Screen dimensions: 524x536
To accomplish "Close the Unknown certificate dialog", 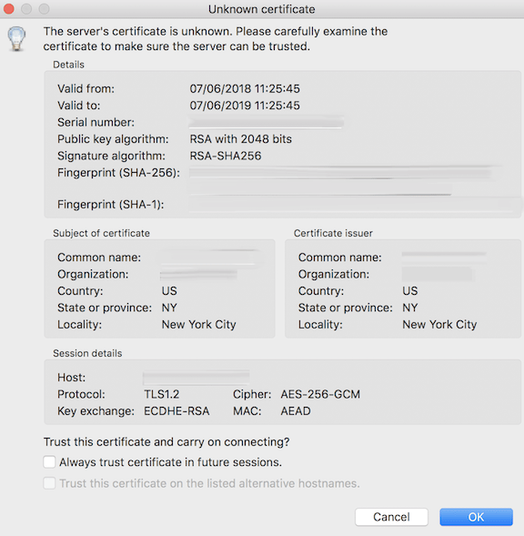I will coord(8,8).
